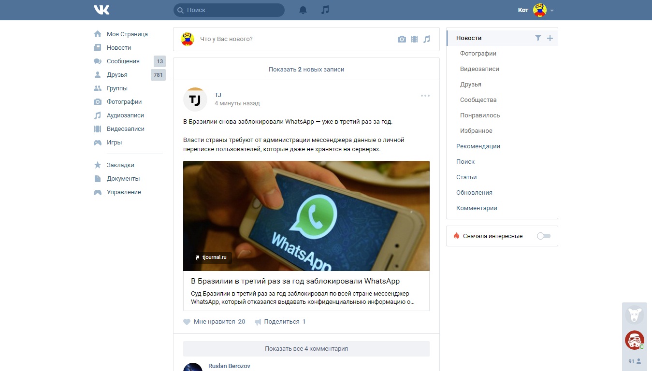Attach video with film icon in post box
This screenshot has height=371, width=652.
(x=414, y=39)
